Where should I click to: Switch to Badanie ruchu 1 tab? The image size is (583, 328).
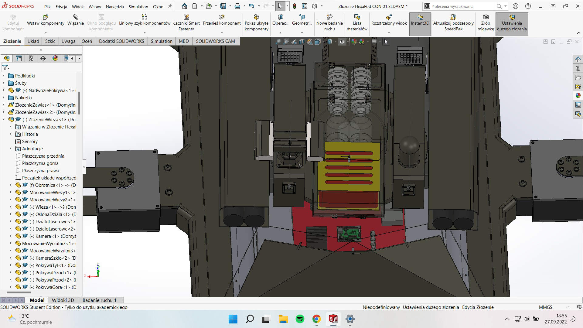pyautogui.click(x=99, y=300)
